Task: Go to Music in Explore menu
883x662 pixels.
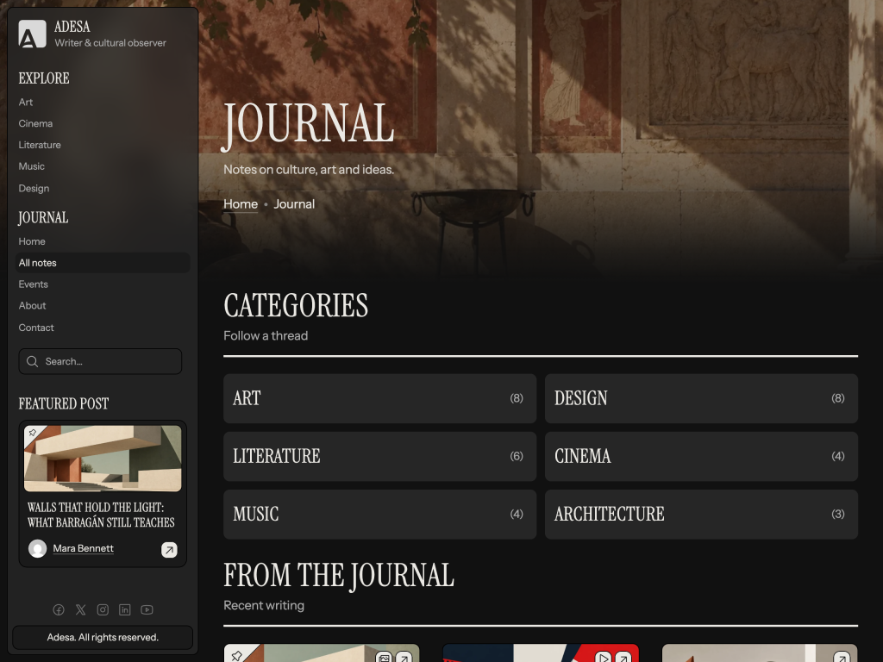Action: click(x=32, y=166)
